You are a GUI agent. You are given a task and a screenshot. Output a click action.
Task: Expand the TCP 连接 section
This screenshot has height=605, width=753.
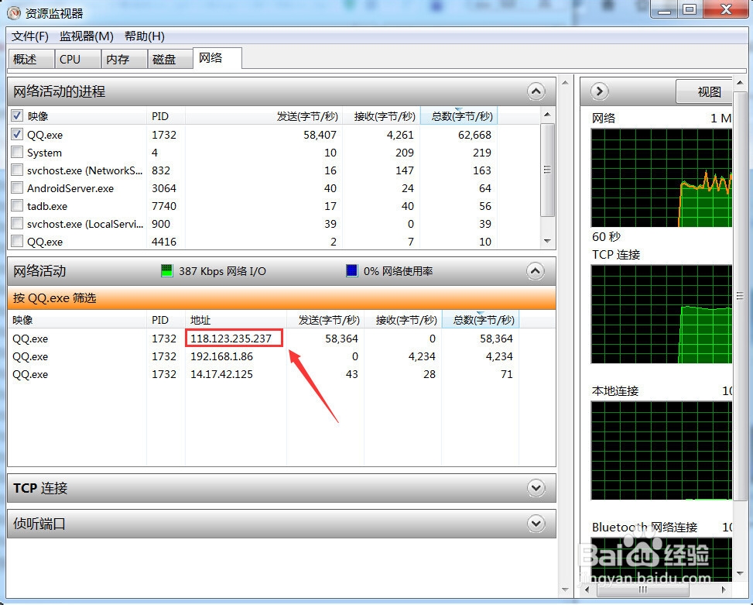536,488
